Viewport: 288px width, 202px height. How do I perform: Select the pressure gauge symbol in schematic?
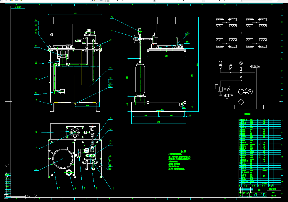coord(241,63)
